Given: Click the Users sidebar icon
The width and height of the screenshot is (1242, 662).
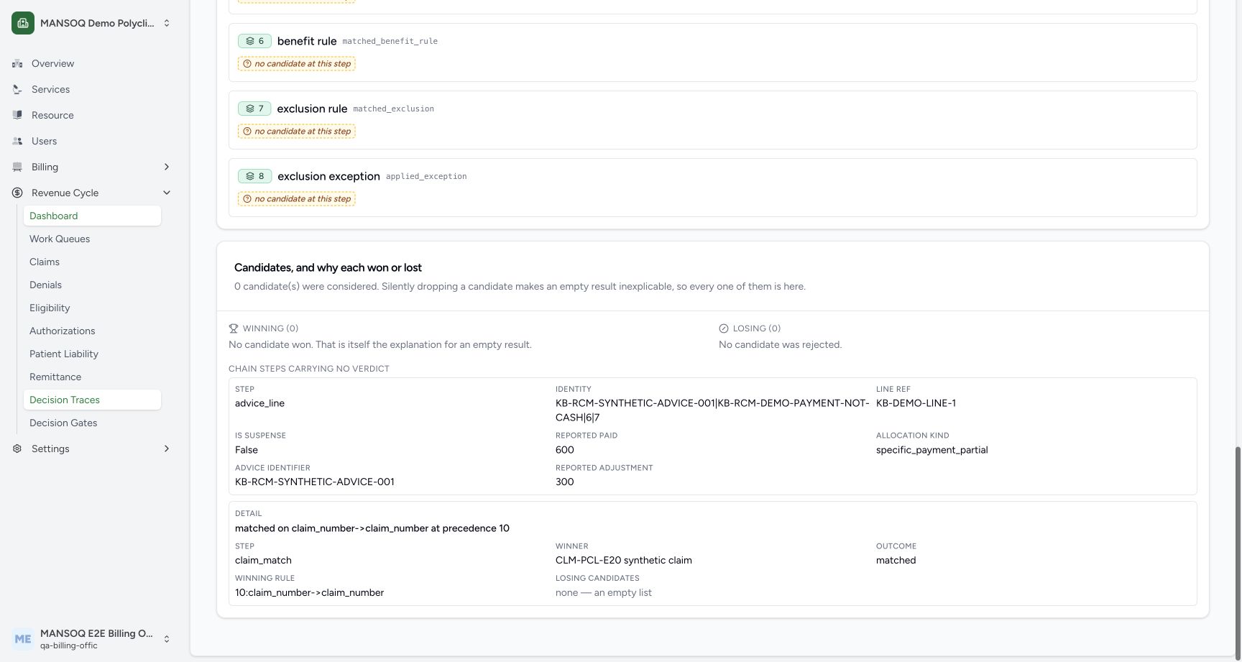Looking at the screenshot, I should [17, 141].
